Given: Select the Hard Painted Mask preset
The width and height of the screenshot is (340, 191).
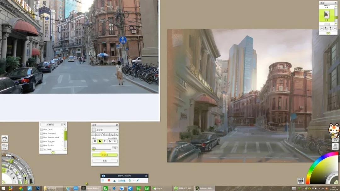Looking at the screenshot, I should tap(51, 137).
